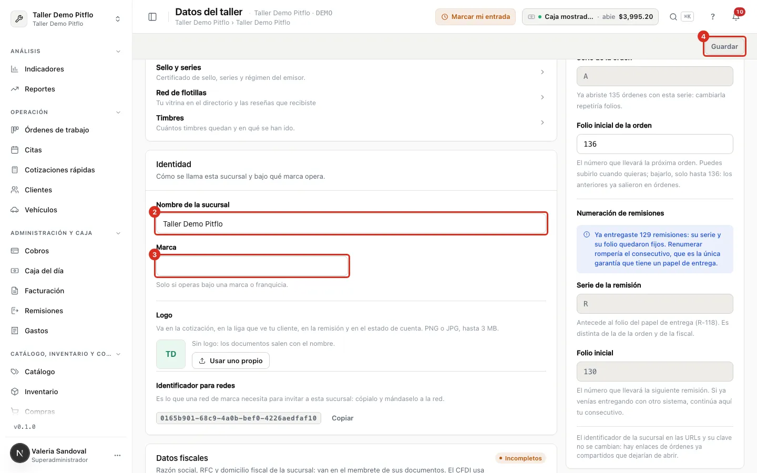Click the Órdenes de trabajo icon
Viewport: 757px width, 473px height.
click(15, 130)
